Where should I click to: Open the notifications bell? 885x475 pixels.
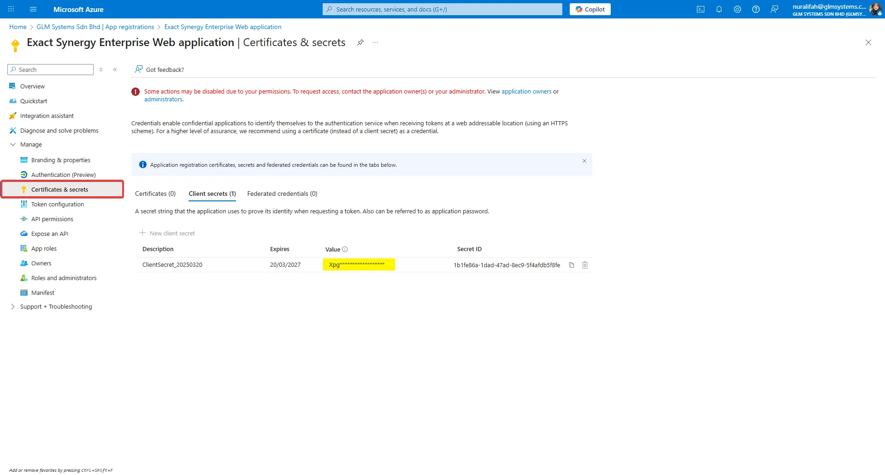click(x=719, y=9)
